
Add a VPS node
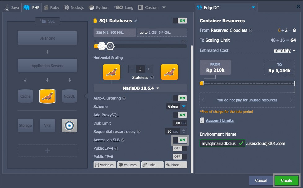coord(47,126)
